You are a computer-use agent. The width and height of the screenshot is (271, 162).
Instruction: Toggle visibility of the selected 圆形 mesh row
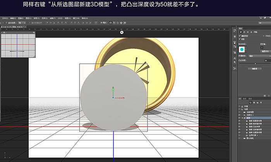(x=240, y=118)
